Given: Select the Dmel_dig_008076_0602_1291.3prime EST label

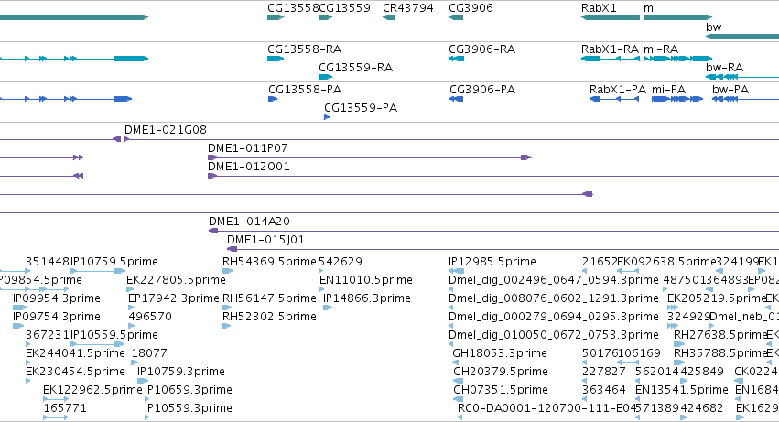Looking at the screenshot, I should [x=554, y=298].
